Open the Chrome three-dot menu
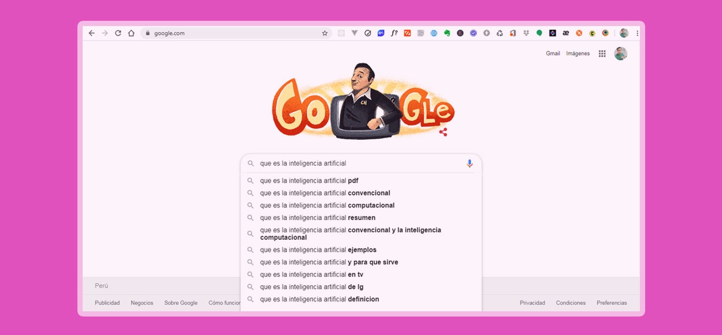The width and height of the screenshot is (722, 335). point(637,33)
